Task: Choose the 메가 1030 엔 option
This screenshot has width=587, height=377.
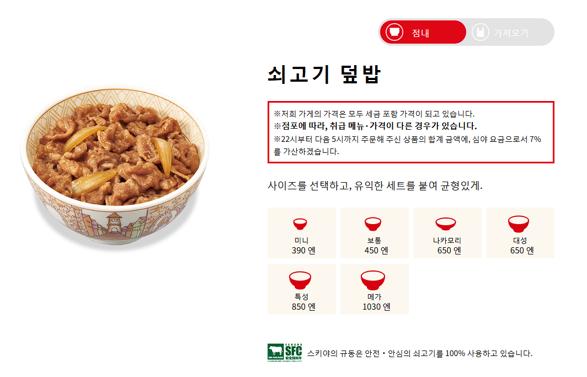Action: tap(375, 289)
